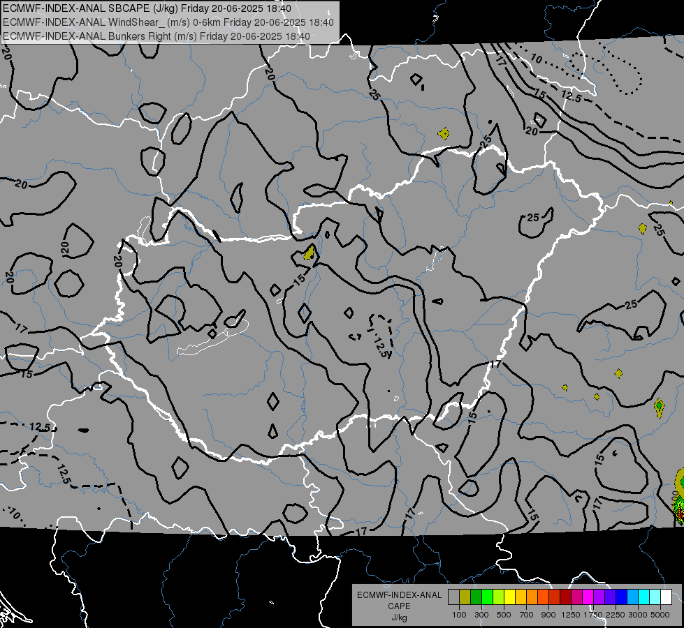Select the bright magenta legend swatch
Image resolution: width=684 pixels, height=628 pixels.
click(x=588, y=597)
